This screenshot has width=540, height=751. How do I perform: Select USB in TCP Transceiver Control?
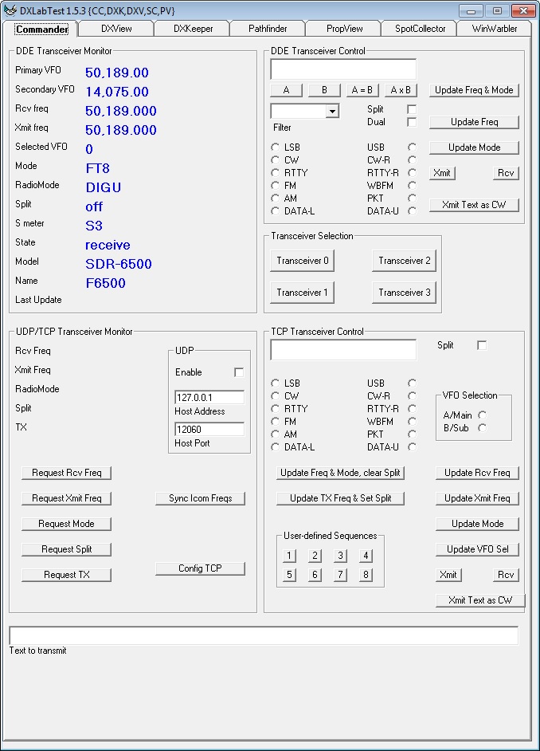(412, 383)
